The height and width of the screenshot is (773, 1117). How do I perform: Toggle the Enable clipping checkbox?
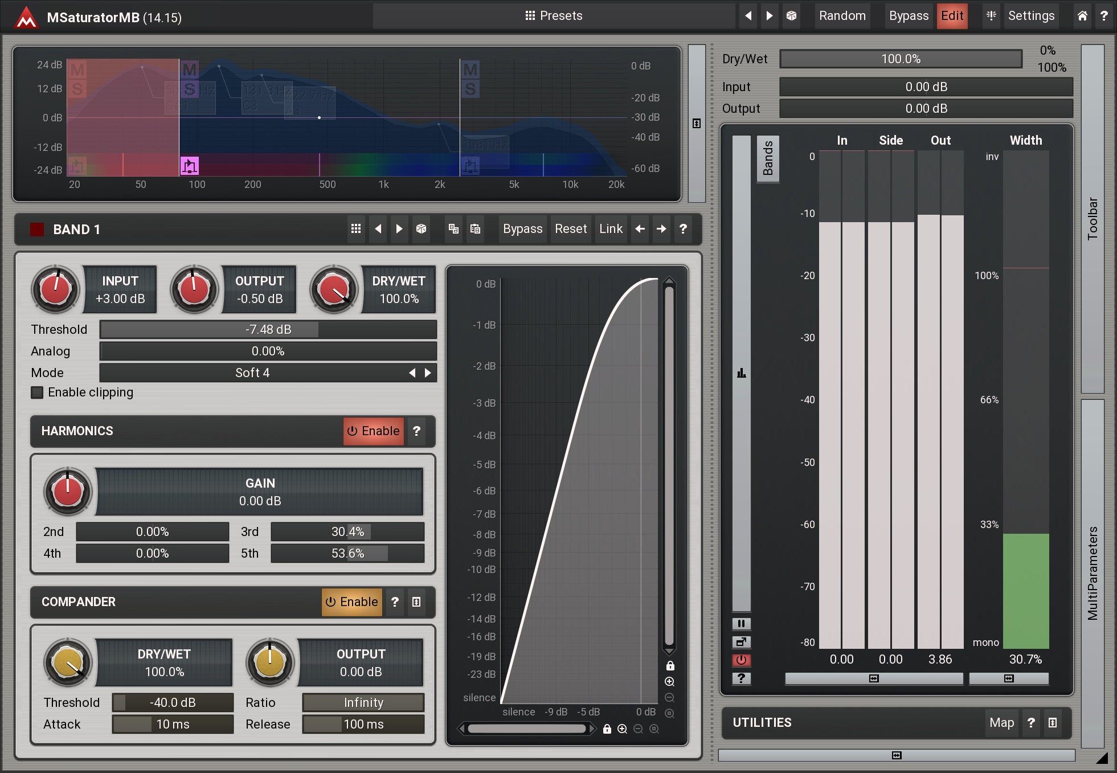[38, 392]
